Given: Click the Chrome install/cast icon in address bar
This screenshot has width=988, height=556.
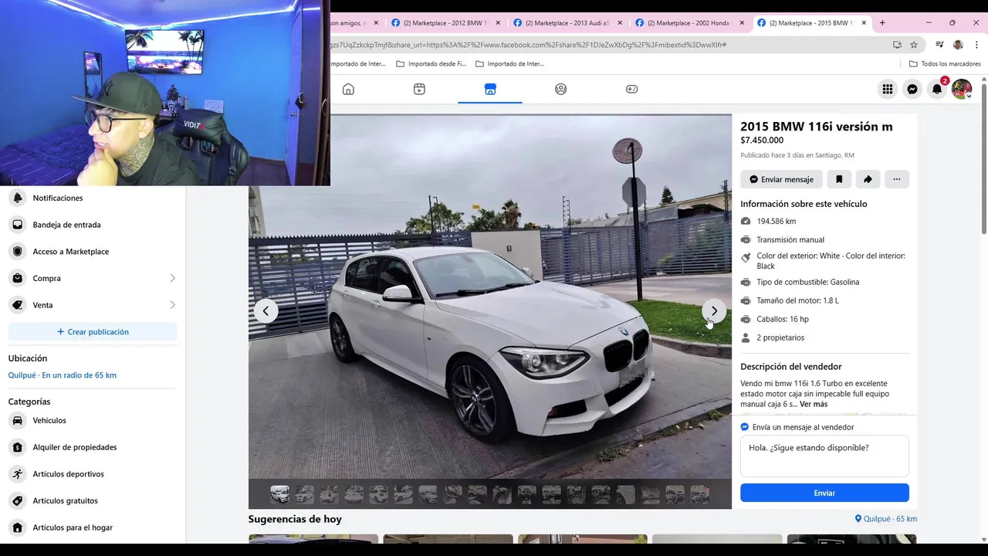Looking at the screenshot, I should click(x=897, y=45).
